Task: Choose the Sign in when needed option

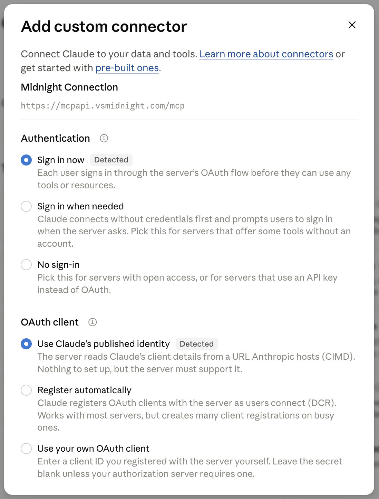Action: [26, 206]
